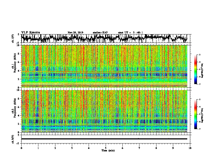Click the "station=KAP" header label

click(100, 33)
